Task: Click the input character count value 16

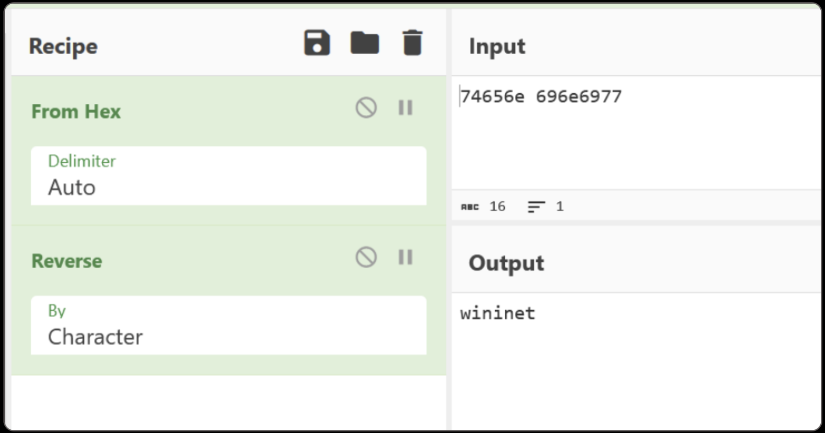Action: coord(497,207)
